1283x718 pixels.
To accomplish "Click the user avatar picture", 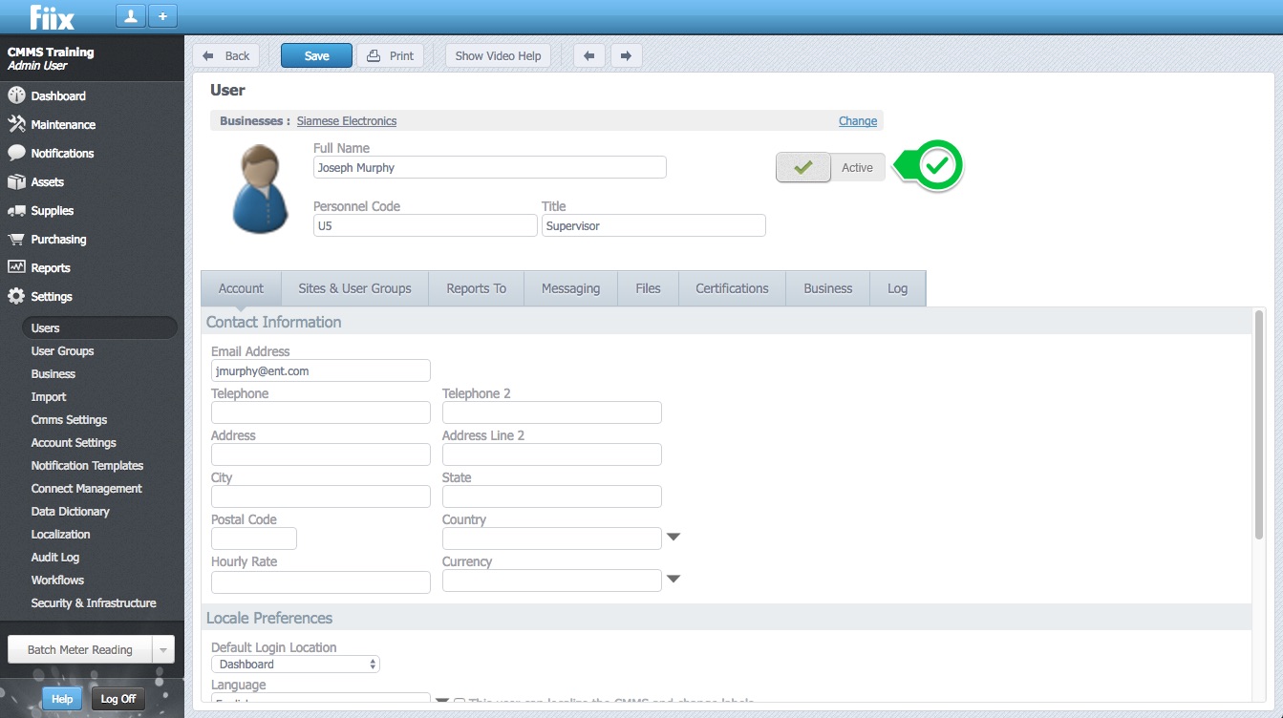I will (260, 189).
